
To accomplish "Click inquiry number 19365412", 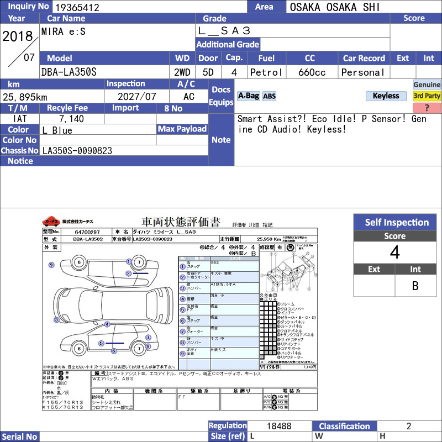I will tap(77, 8).
